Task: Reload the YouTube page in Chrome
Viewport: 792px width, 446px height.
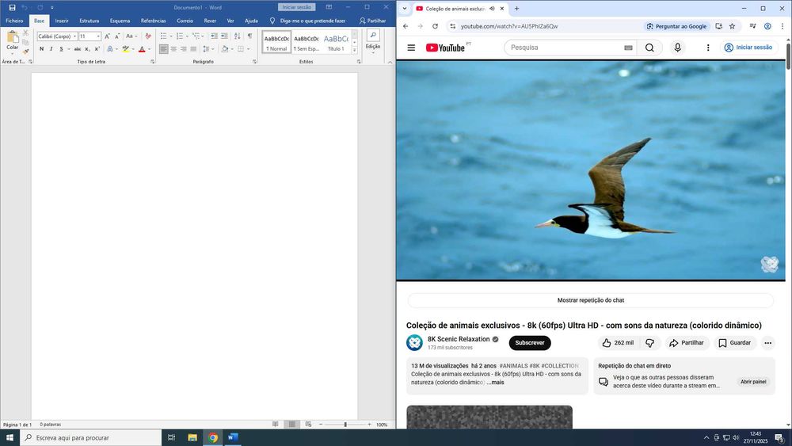Action: coord(435,26)
